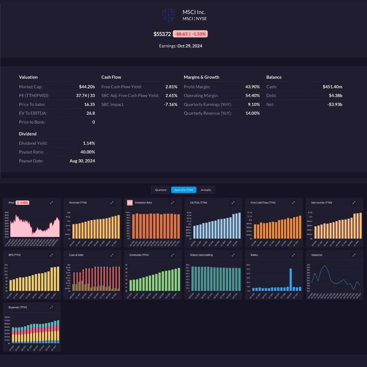Image resolution: width=367 pixels, height=367 pixels.
Task: Expand the Ratios chart
Action: click(x=293, y=255)
